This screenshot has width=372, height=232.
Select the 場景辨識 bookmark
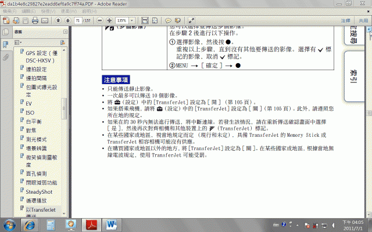(x=36, y=148)
